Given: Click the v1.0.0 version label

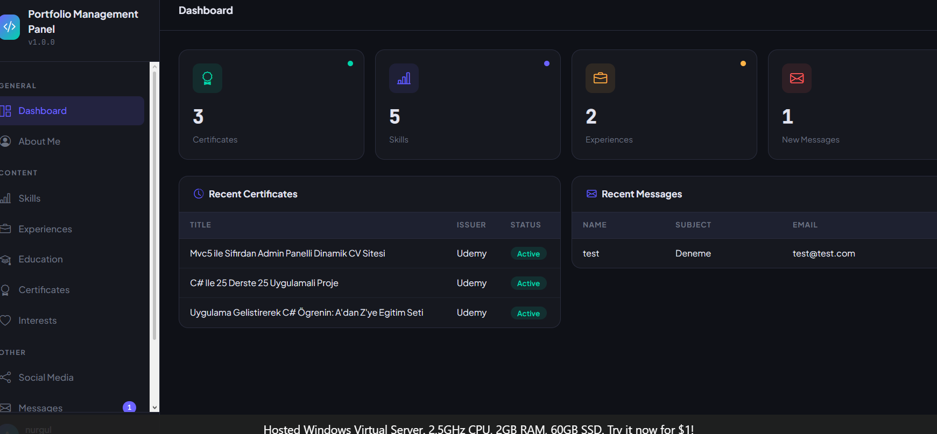Looking at the screenshot, I should coord(41,42).
